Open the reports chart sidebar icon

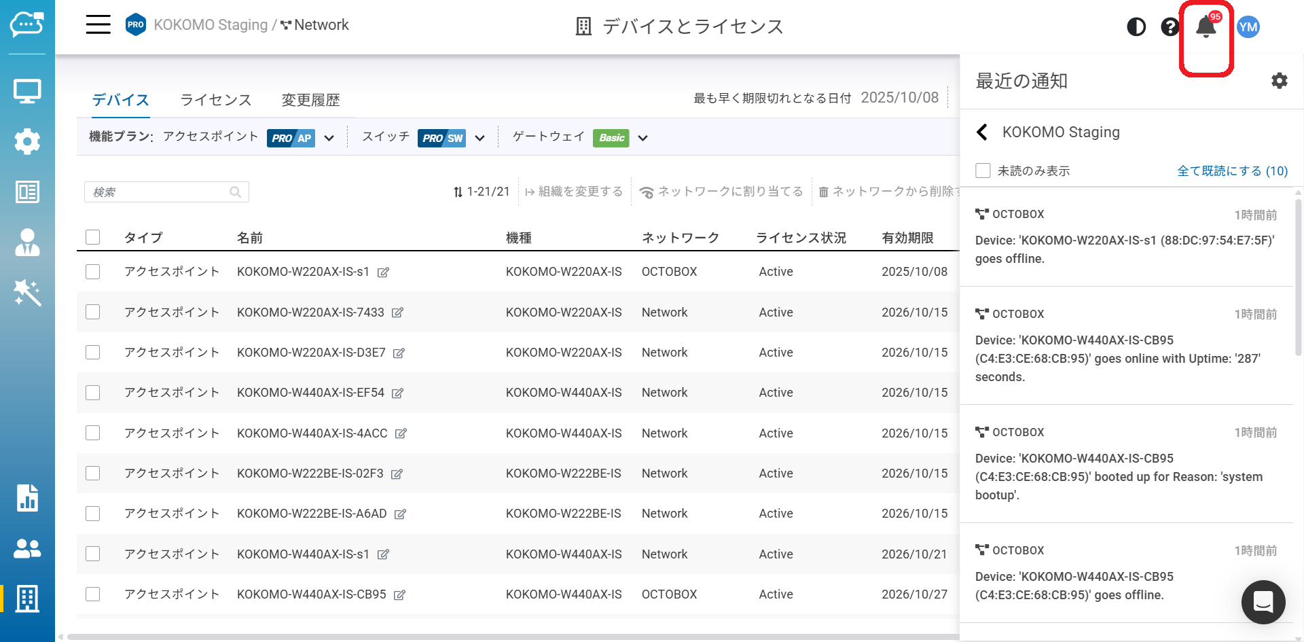pos(27,498)
